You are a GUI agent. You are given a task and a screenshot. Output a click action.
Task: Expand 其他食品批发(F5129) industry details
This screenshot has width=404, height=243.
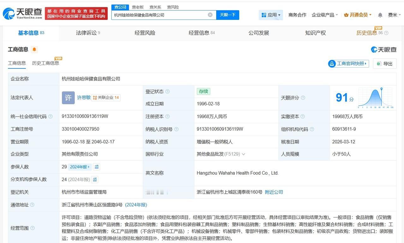(x=243, y=154)
